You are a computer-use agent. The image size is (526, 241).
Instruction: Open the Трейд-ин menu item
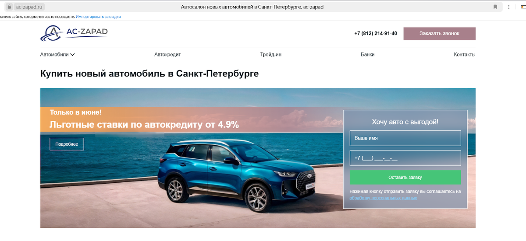pyautogui.click(x=271, y=55)
